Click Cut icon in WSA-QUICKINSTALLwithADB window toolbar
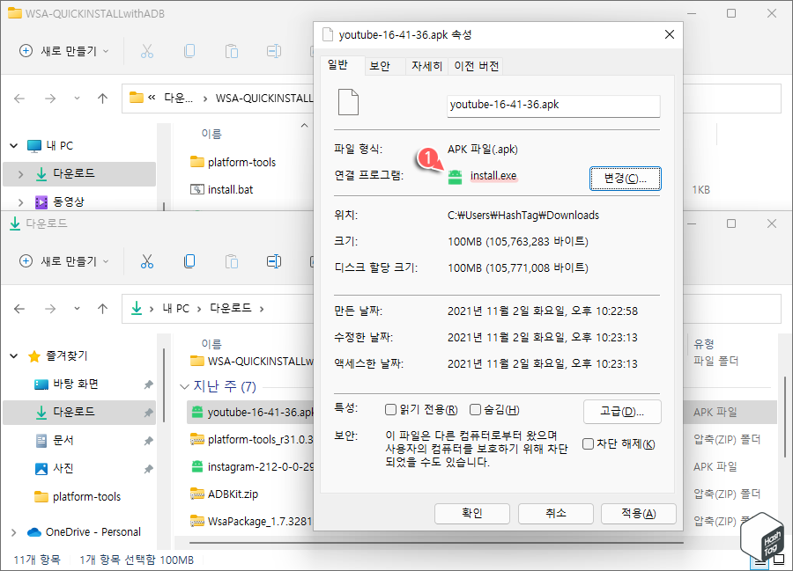The width and height of the screenshot is (793, 571). (x=146, y=51)
